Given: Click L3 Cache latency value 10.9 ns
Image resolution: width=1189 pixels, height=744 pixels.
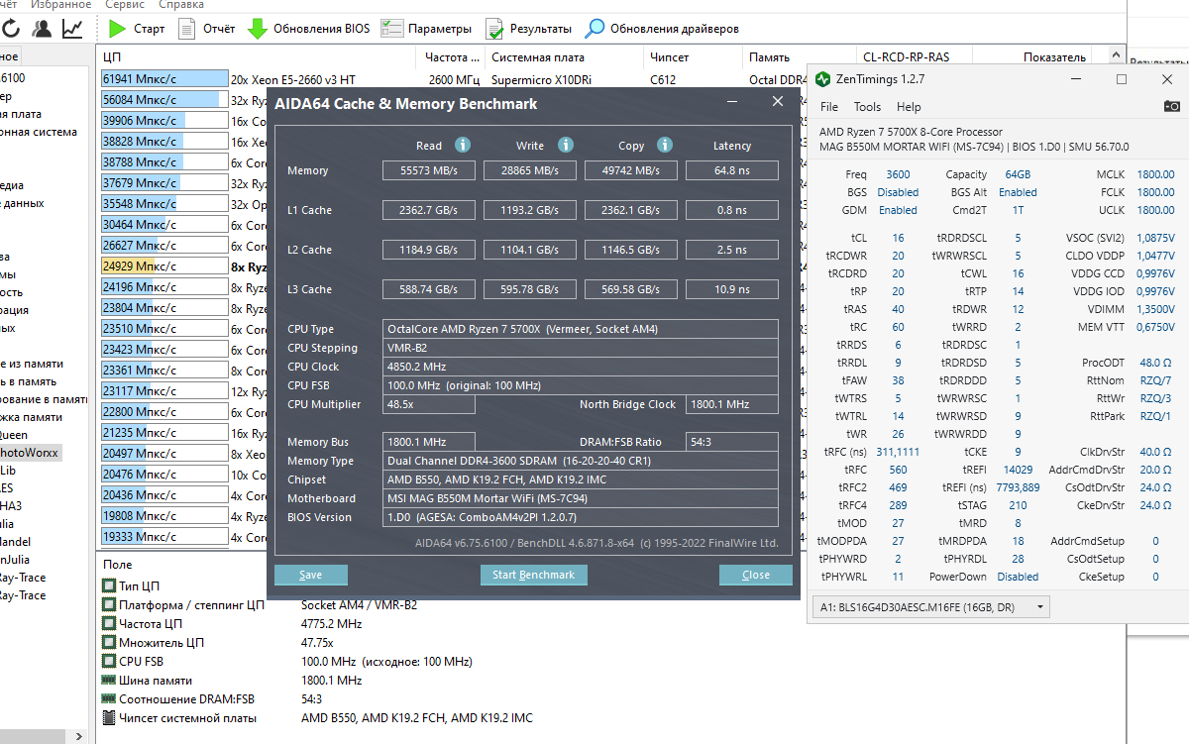Looking at the screenshot, I should [732, 289].
